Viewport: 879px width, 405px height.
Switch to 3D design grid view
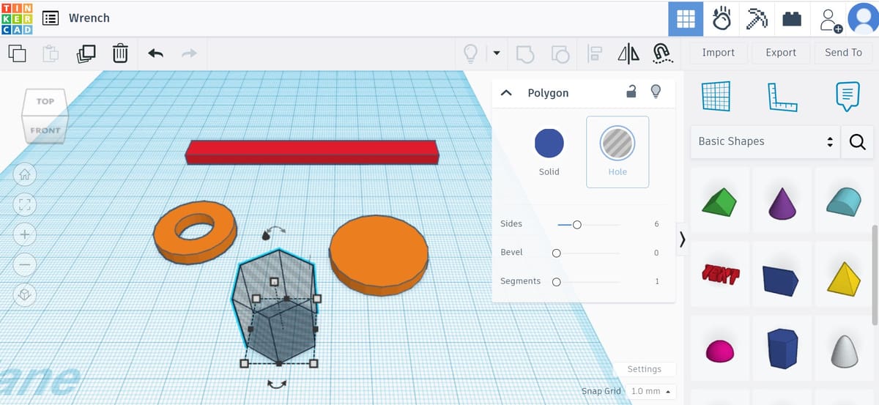tap(686, 19)
